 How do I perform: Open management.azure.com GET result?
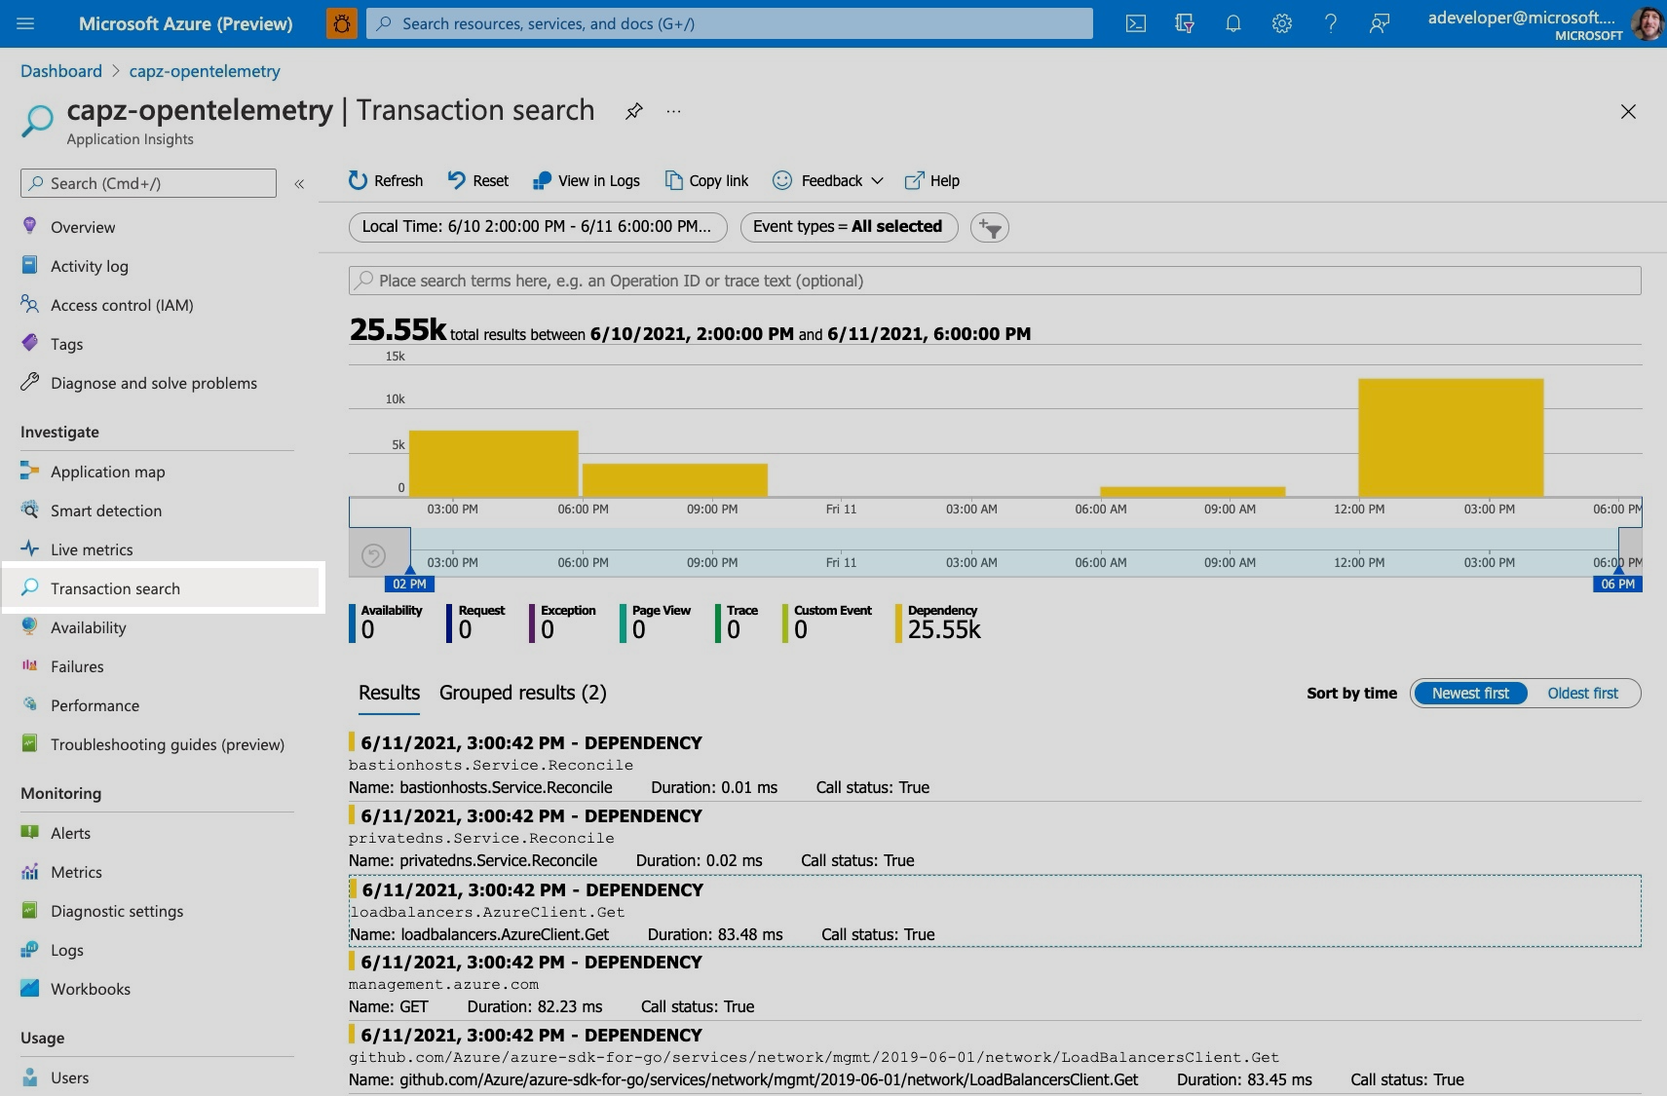(995, 984)
